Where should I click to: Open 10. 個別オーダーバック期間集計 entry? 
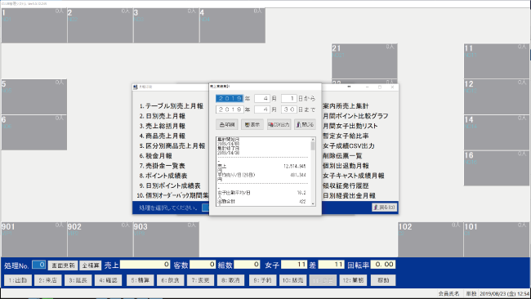tap(172, 196)
